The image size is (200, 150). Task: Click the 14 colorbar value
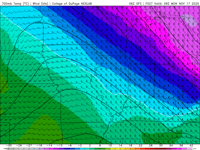tap(120, 145)
